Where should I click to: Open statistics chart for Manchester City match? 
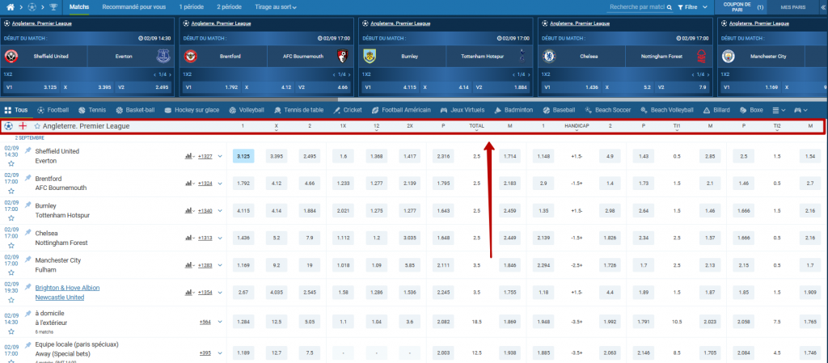(x=189, y=265)
